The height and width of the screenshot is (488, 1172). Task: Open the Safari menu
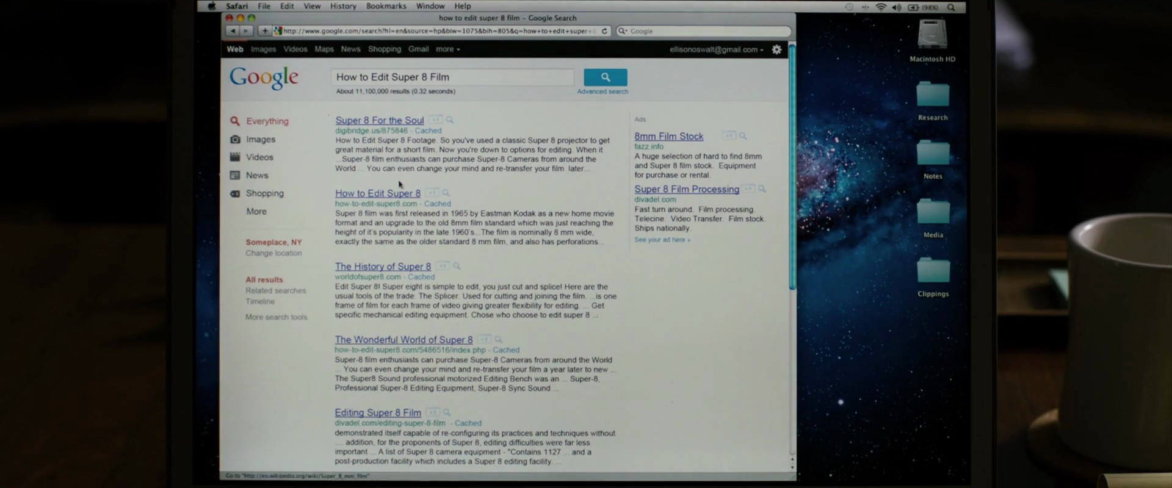click(x=237, y=6)
